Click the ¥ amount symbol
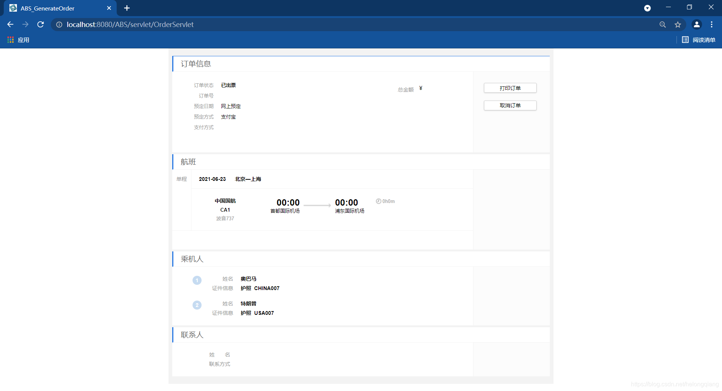 click(x=421, y=88)
